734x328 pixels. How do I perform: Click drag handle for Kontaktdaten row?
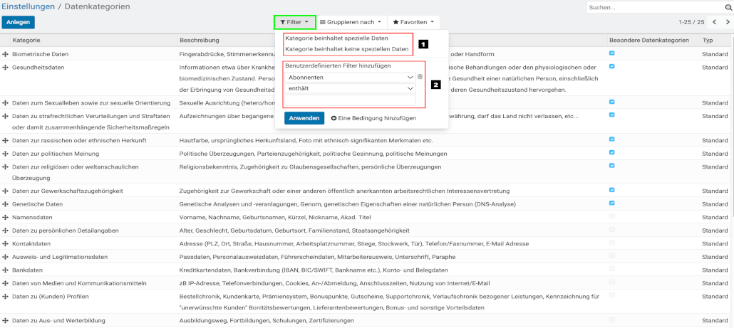[x=6, y=243]
